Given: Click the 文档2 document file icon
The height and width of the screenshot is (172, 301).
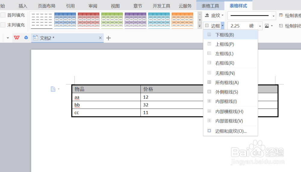Looking at the screenshot, I should tap(35, 38).
